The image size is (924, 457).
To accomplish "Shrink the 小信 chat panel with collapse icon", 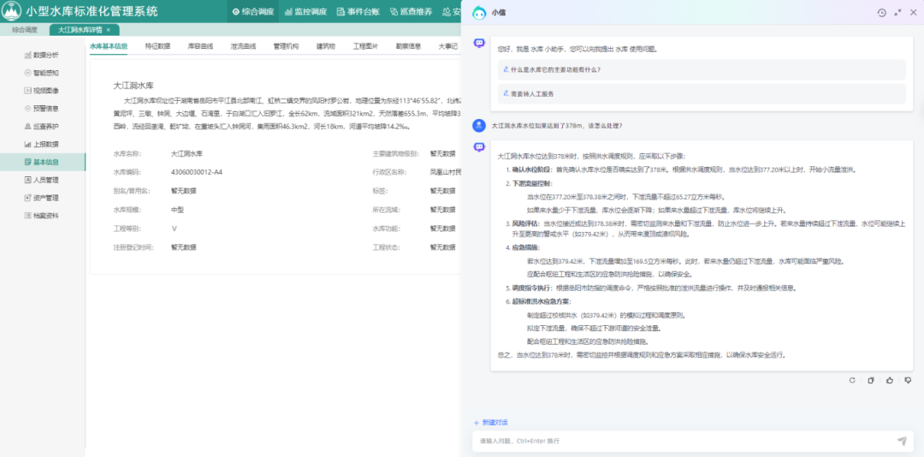I will (897, 12).
